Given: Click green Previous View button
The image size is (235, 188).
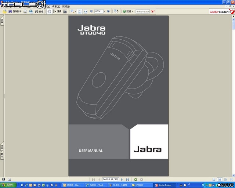Looking at the screenshot, I should [135, 179].
